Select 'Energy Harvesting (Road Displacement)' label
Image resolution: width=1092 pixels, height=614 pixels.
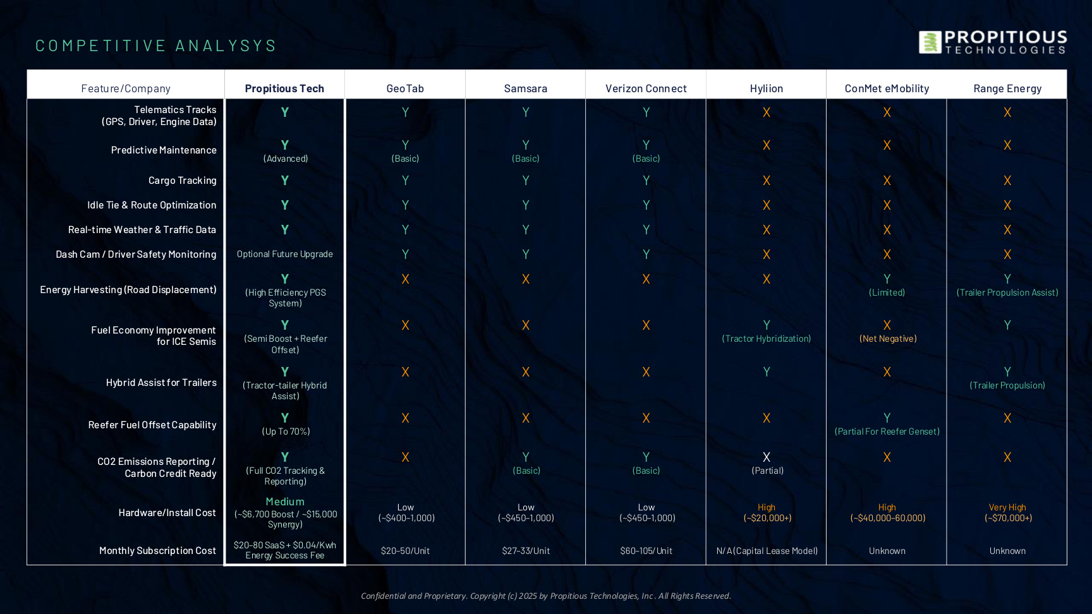(x=128, y=290)
